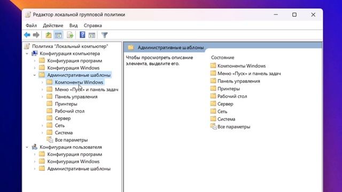Minimize the policy editor window
The height and width of the screenshot is (192, 342).
pyautogui.click(x=276, y=14)
